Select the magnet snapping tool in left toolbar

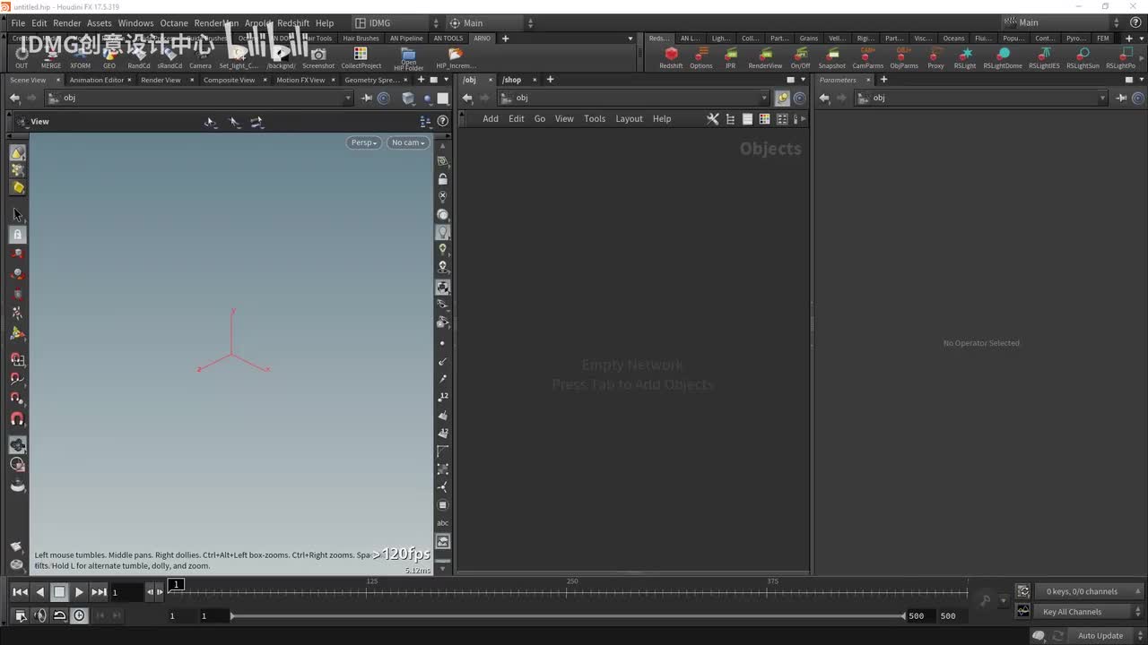(17, 419)
